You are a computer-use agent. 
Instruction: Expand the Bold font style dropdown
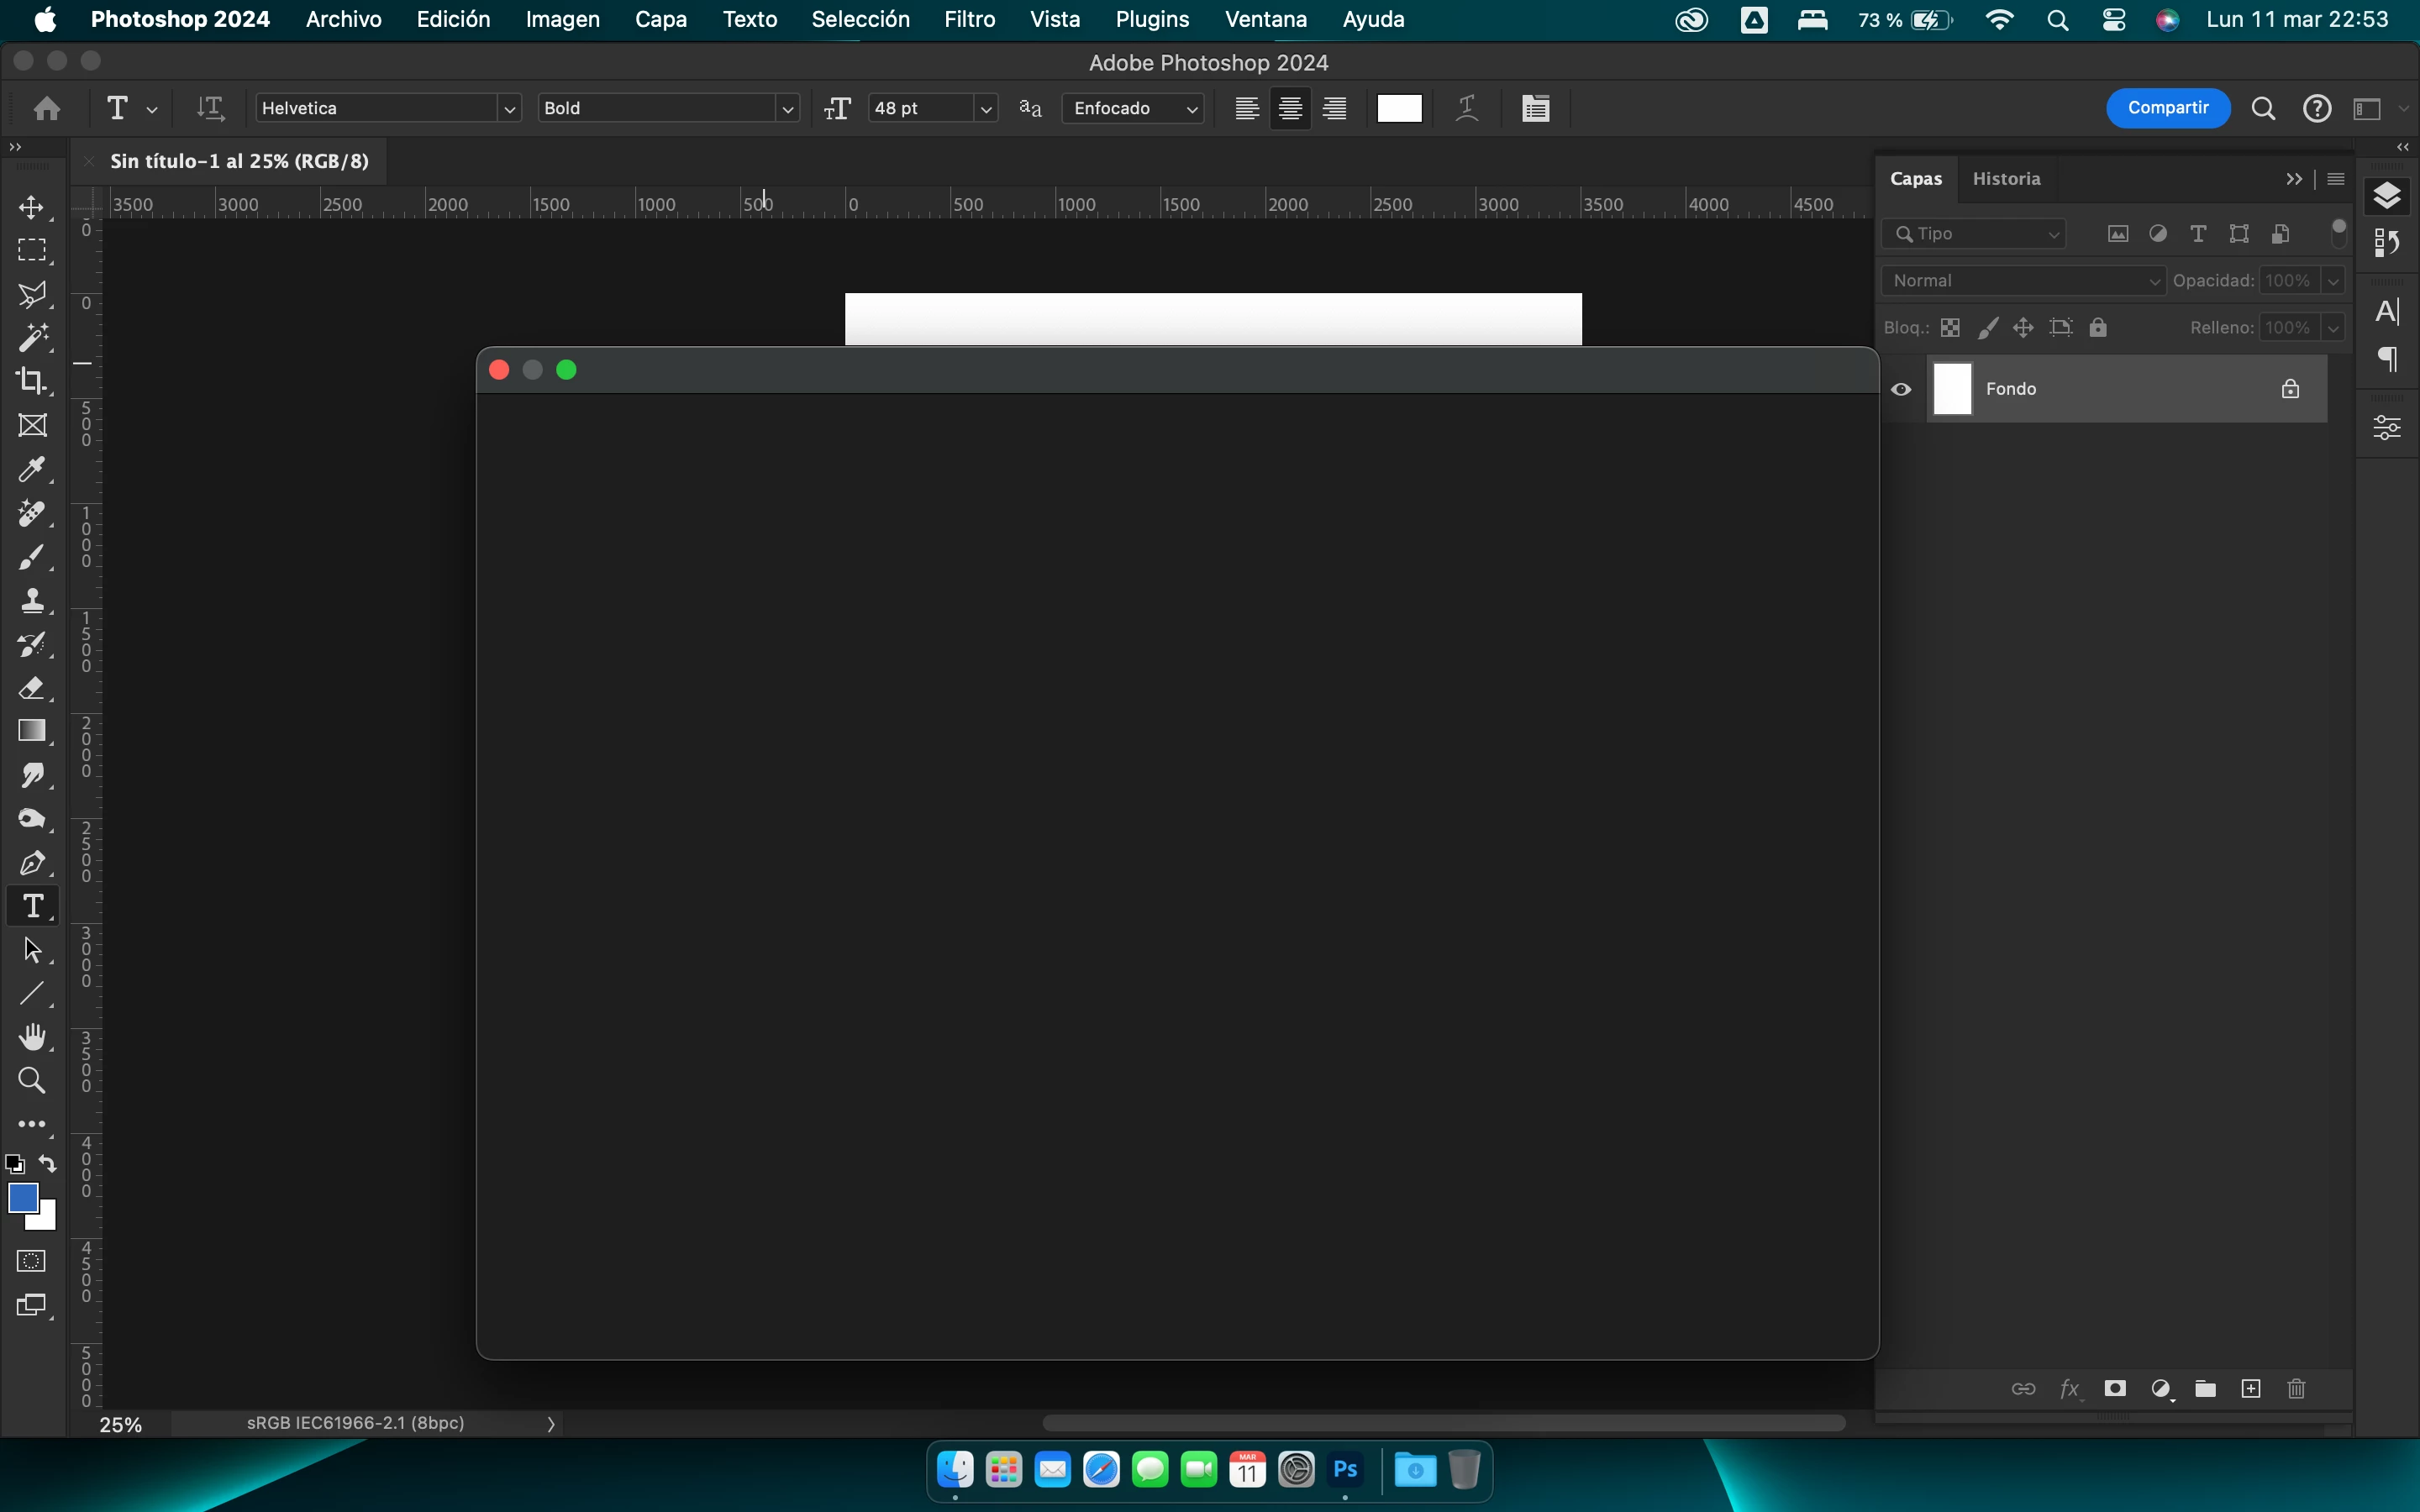pos(787,108)
